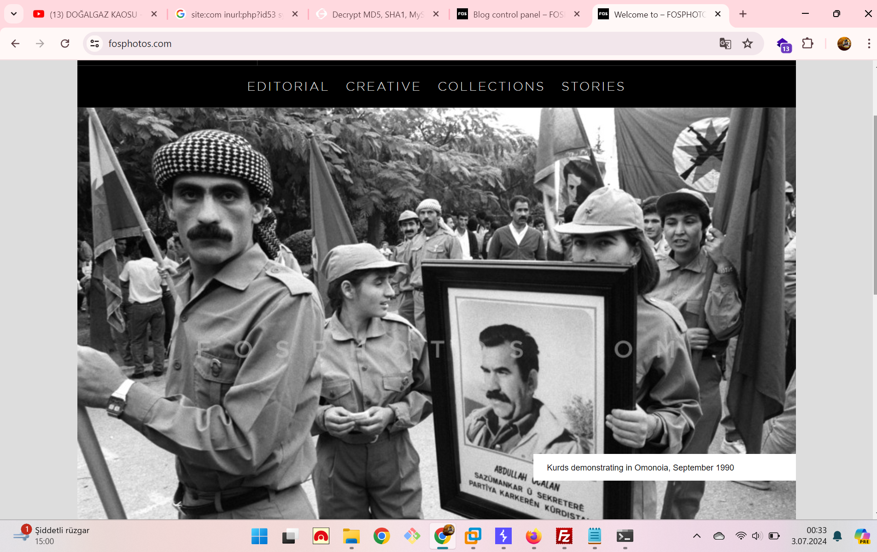
Task: Open notifications bell icon
Action: (838, 536)
